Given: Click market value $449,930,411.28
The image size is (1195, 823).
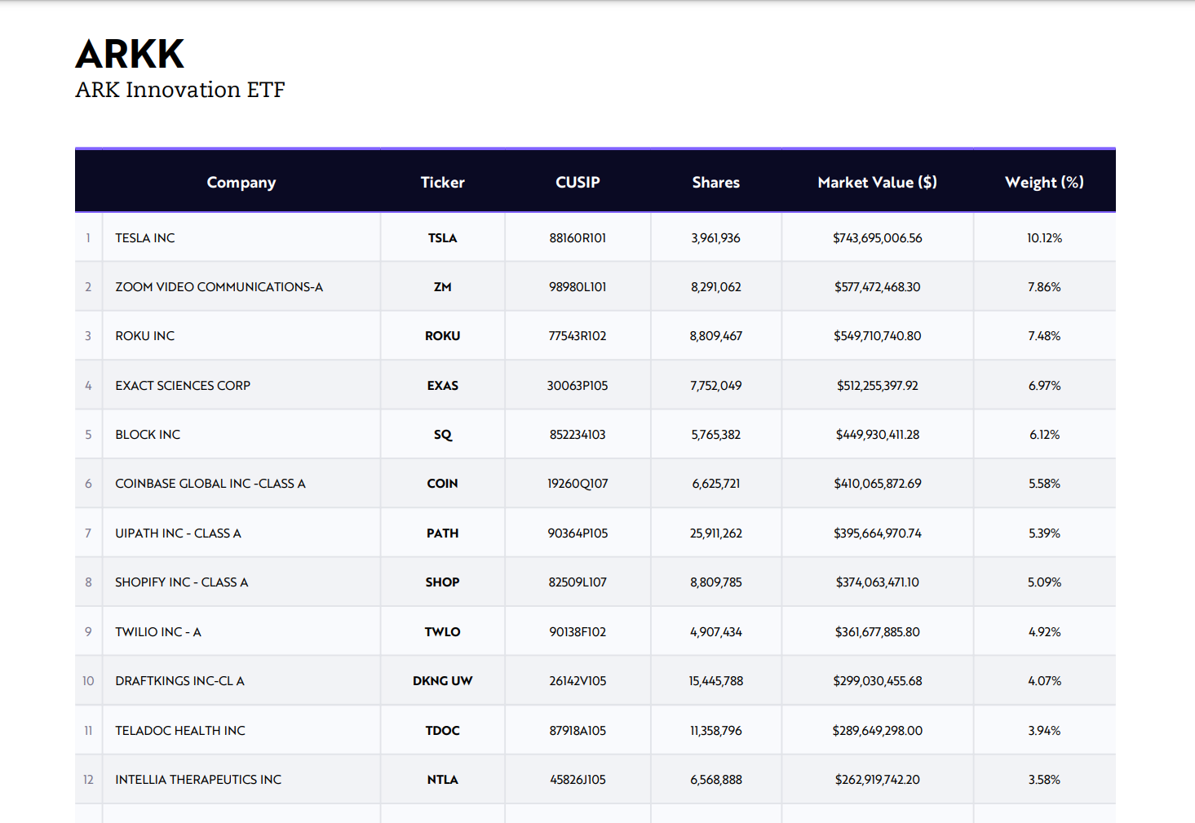Looking at the screenshot, I should click(x=878, y=435).
